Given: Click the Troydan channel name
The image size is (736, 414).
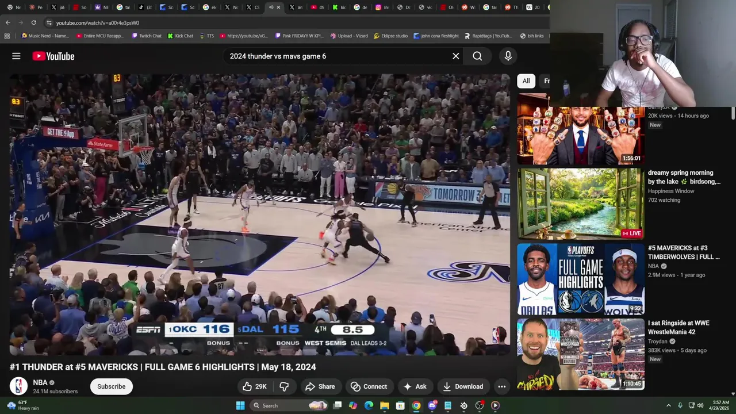Looking at the screenshot, I should click(658, 342).
